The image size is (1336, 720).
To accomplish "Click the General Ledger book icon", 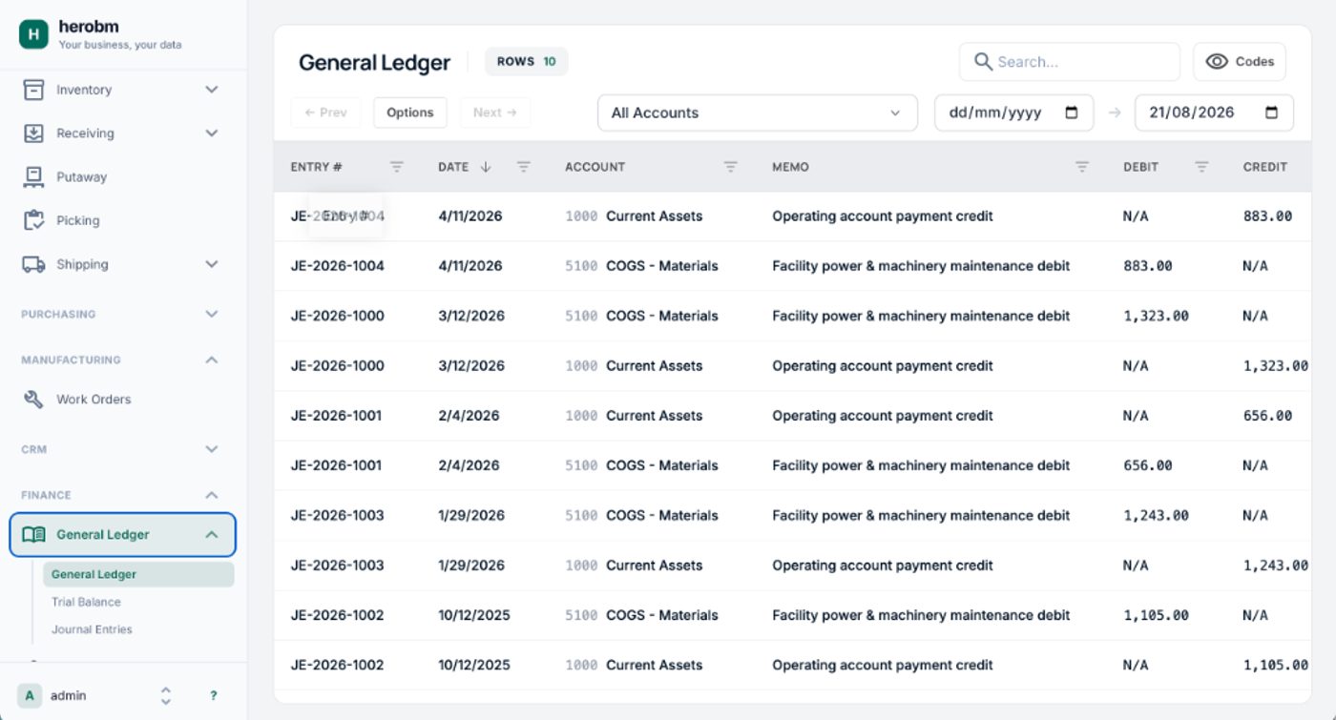I will (x=33, y=535).
